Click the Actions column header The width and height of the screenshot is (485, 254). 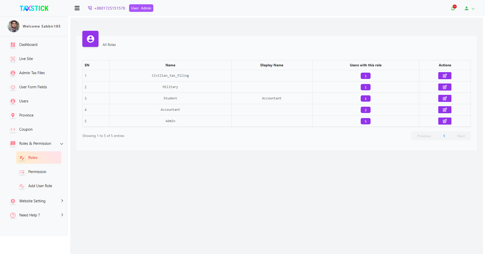[445, 65]
